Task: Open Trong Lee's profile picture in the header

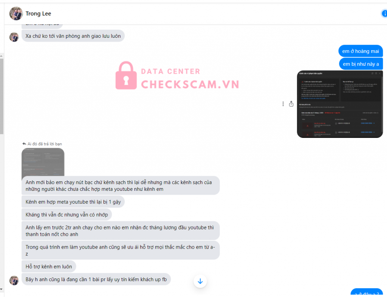Action: click(x=16, y=13)
